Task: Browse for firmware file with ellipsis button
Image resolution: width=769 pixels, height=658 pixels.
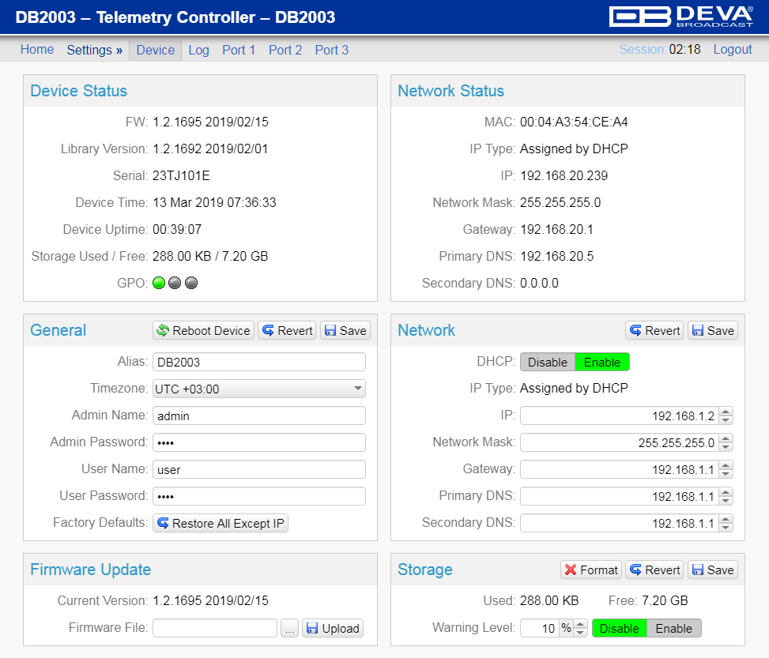Action: click(x=289, y=628)
